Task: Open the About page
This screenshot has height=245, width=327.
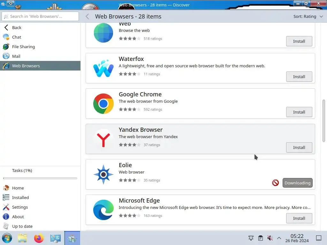Action: coord(40,217)
